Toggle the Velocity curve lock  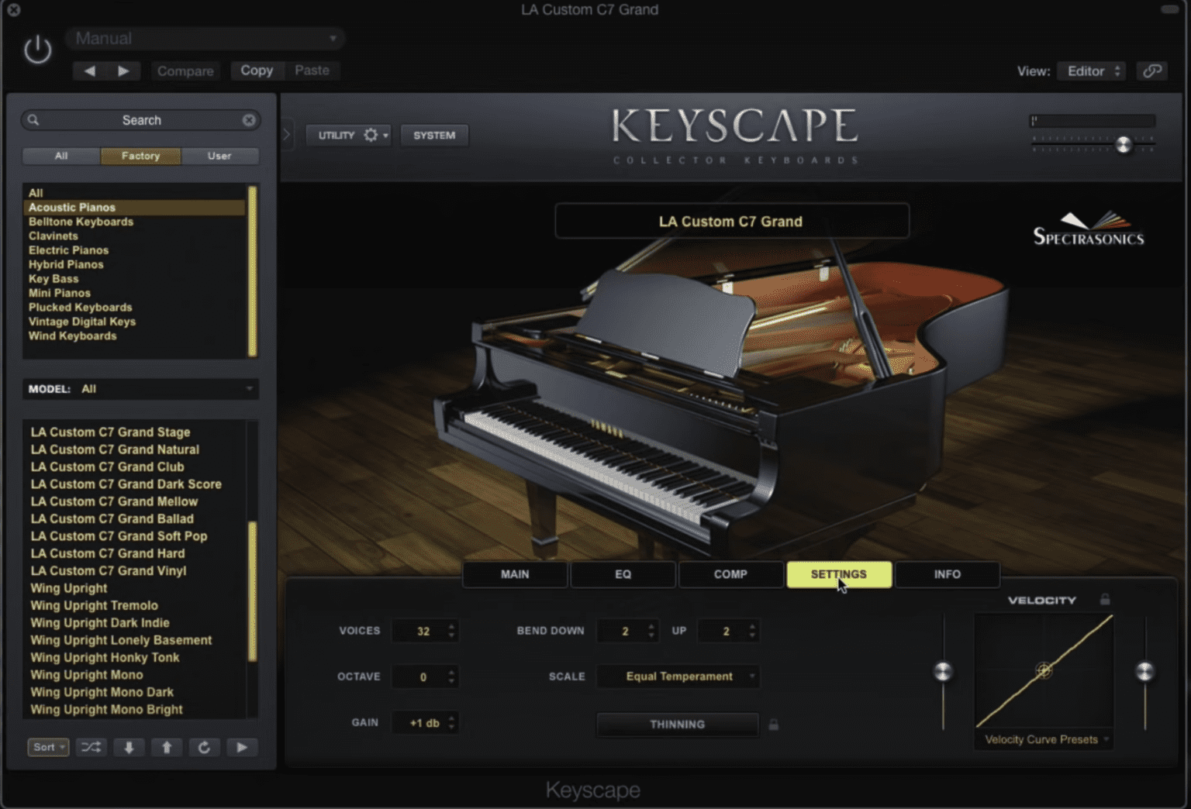click(1106, 598)
